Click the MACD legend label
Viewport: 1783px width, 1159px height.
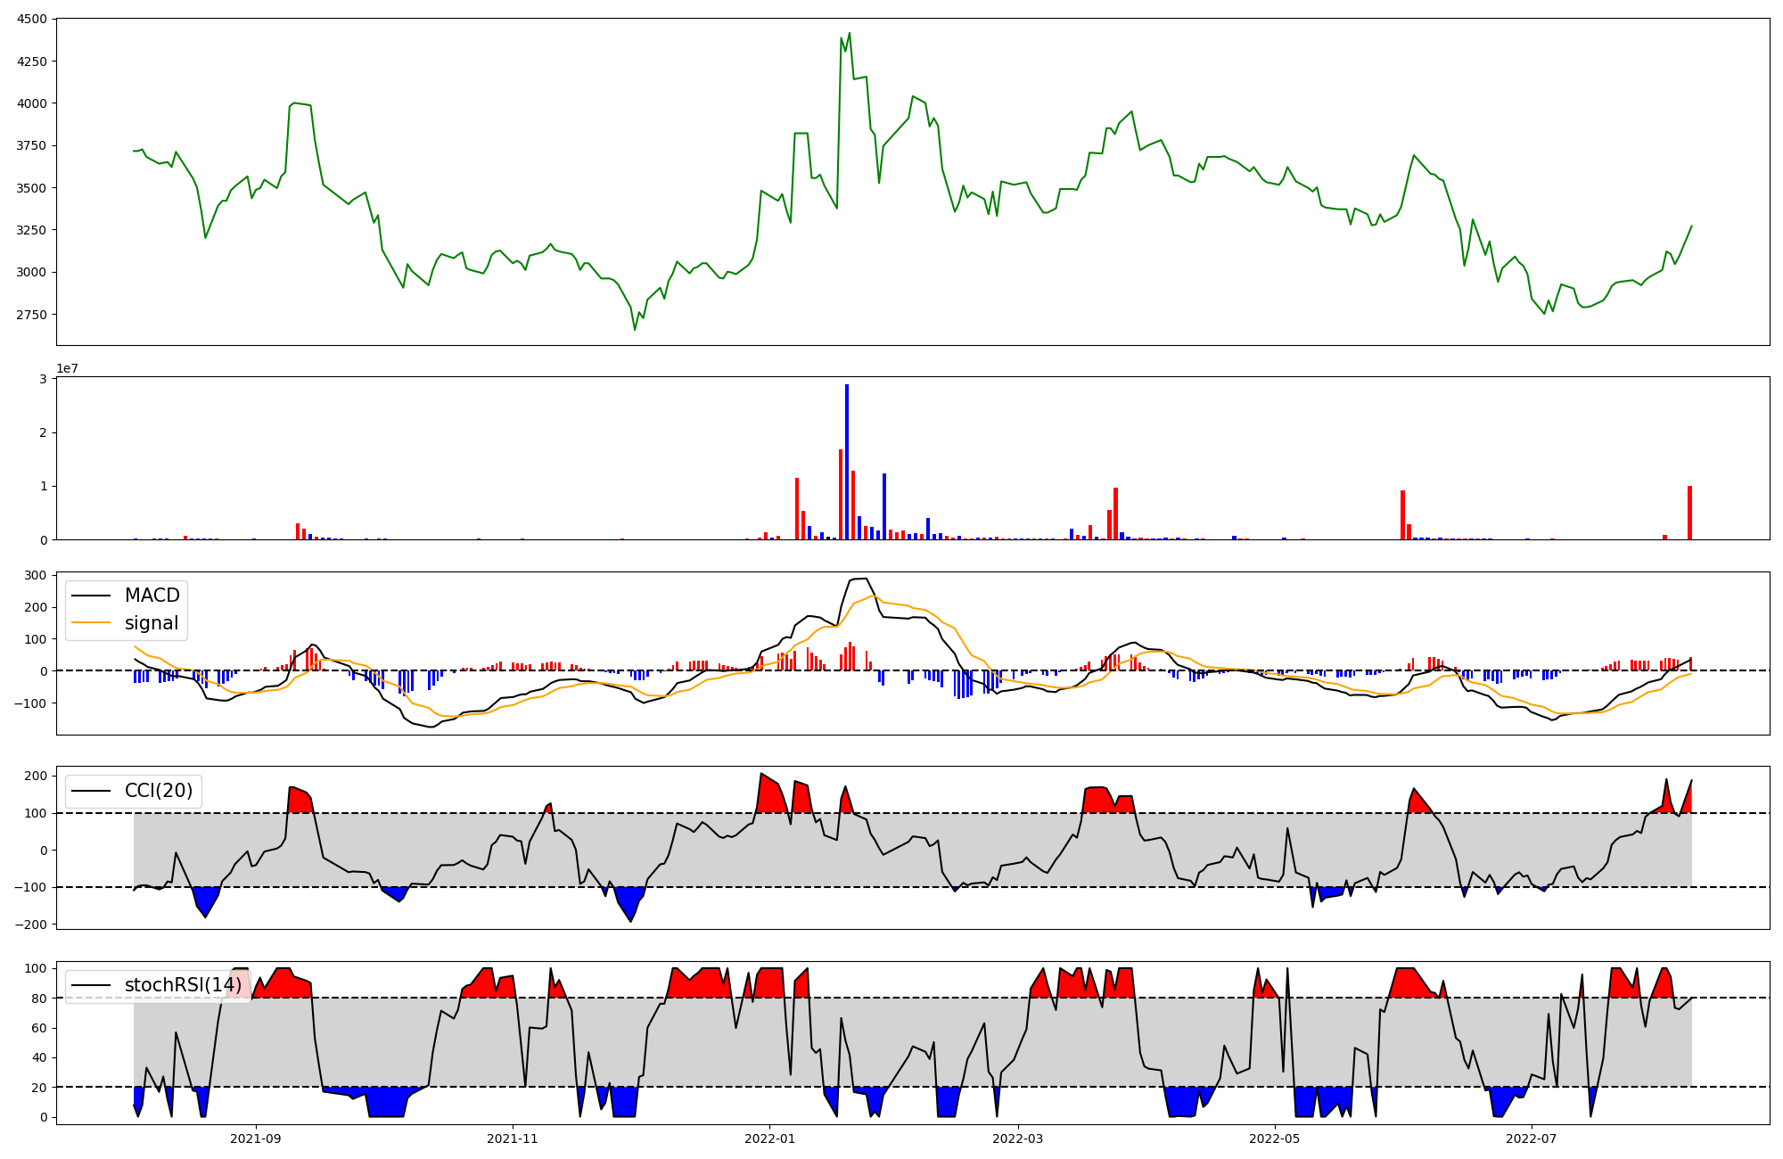click(152, 596)
